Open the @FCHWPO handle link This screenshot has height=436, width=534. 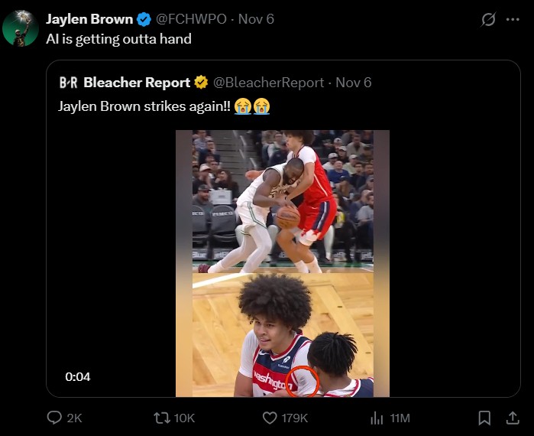192,19
